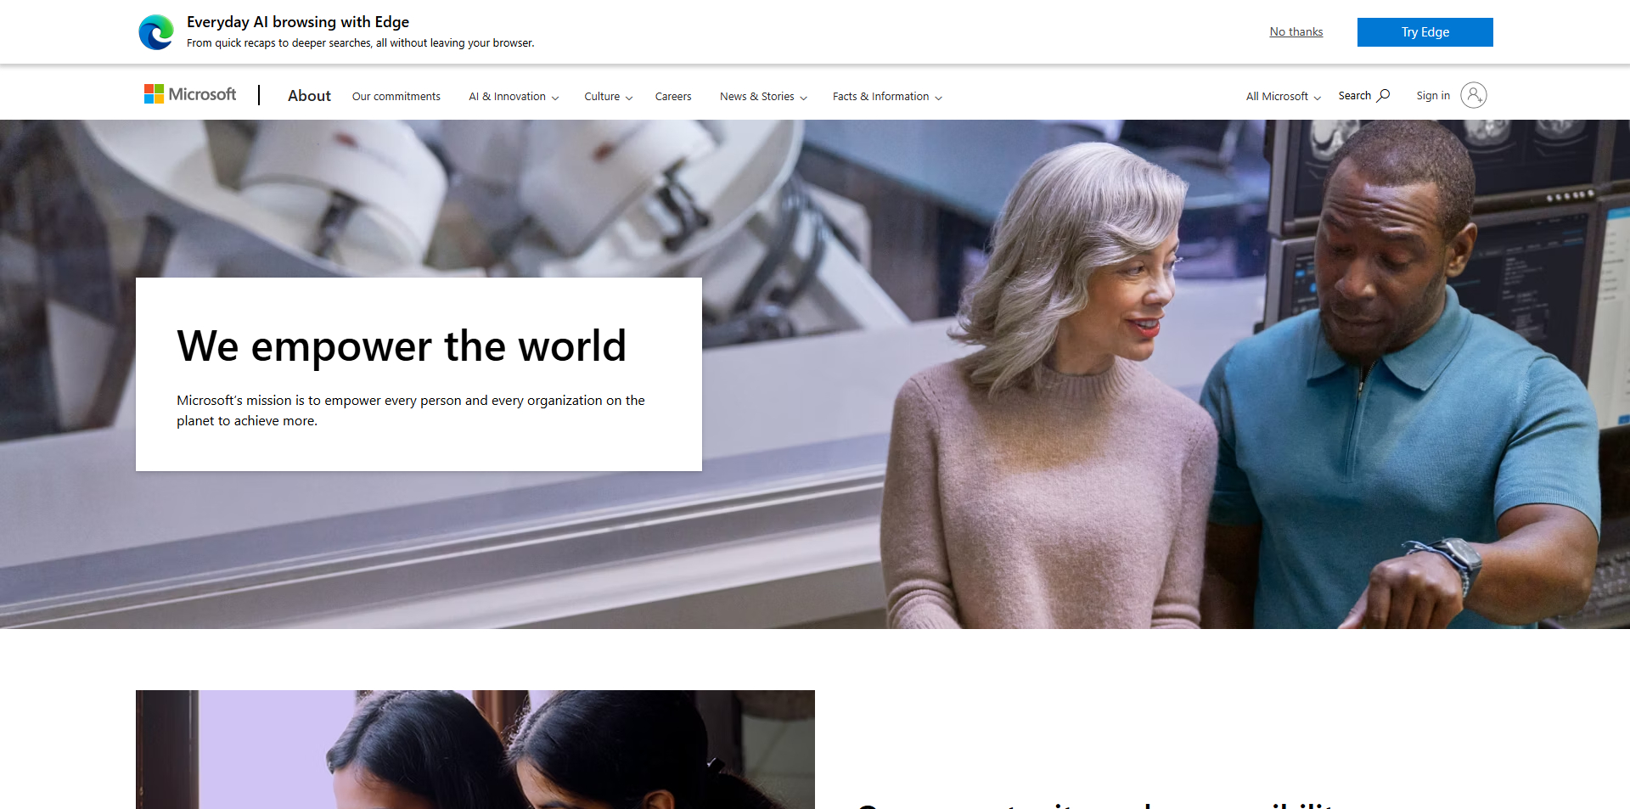Click the hero image of two people
1630x809 pixels.
click(x=1189, y=374)
